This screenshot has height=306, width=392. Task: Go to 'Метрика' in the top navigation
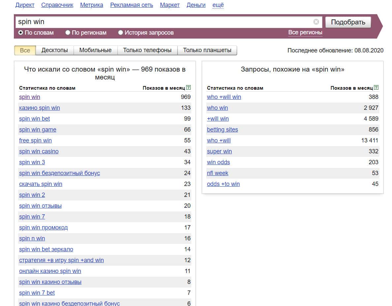pos(91,5)
